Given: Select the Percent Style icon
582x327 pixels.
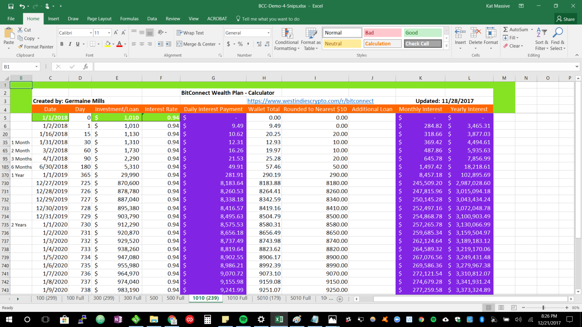Looking at the screenshot, I should pyautogui.click(x=240, y=44).
